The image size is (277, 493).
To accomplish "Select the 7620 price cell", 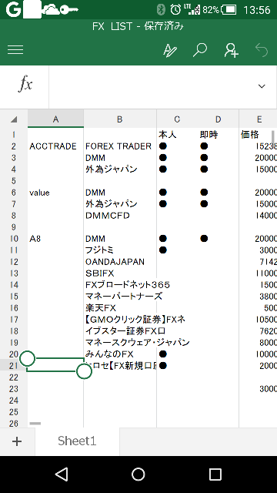I will coord(259,331).
